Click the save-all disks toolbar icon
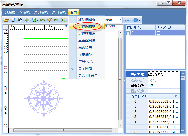Image resolution: width=188 pixels, height=136 pixels. (x=20, y=20)
